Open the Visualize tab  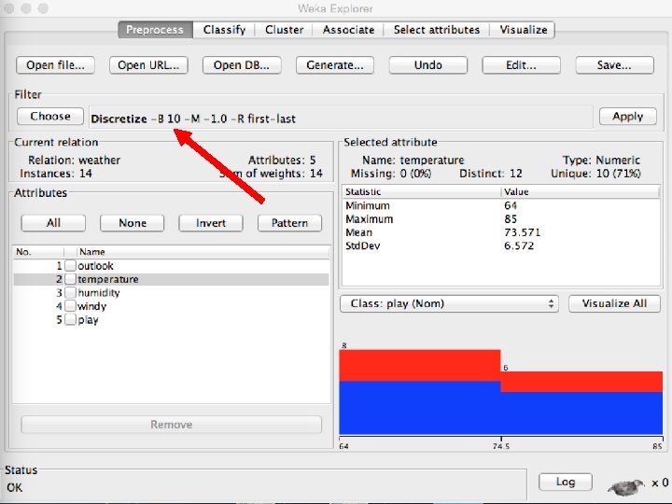point(524,30)
